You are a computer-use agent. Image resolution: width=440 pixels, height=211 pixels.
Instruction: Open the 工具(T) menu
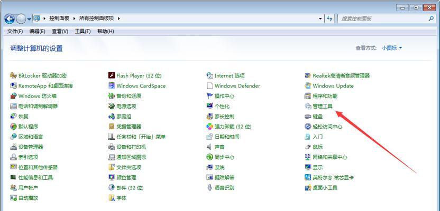point(83,31)
